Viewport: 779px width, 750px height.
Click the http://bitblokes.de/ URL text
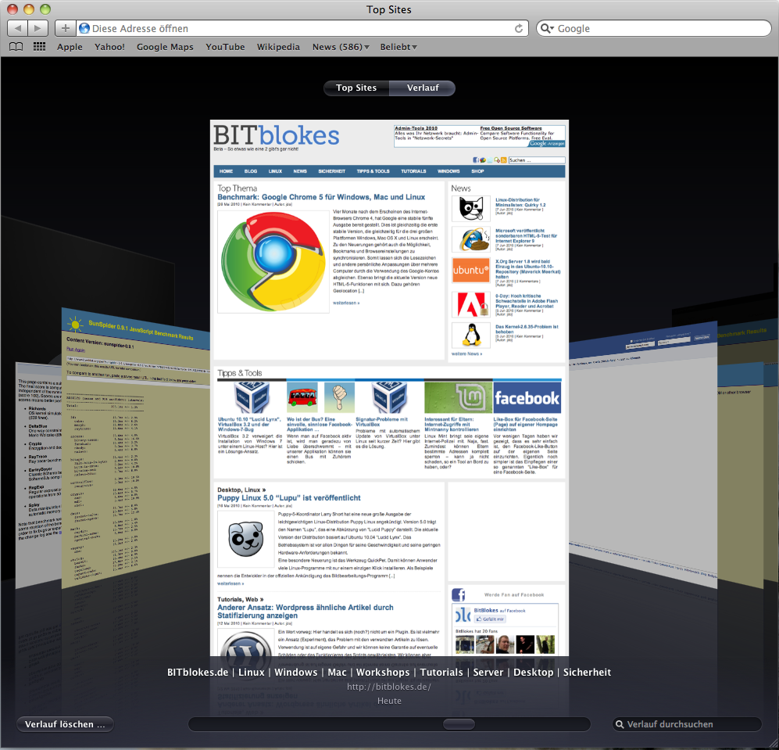pyautogui.click(x=389, y=687)
